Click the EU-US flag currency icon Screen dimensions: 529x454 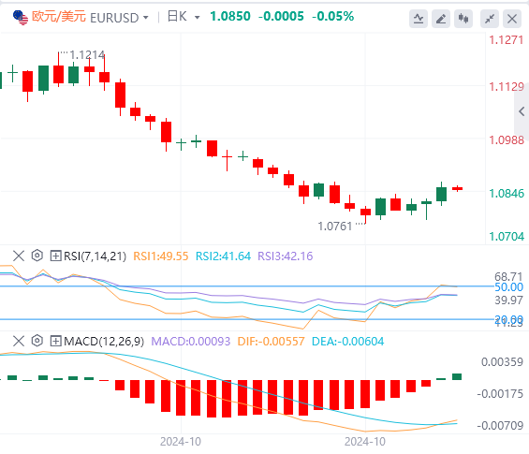coord(21,18)
